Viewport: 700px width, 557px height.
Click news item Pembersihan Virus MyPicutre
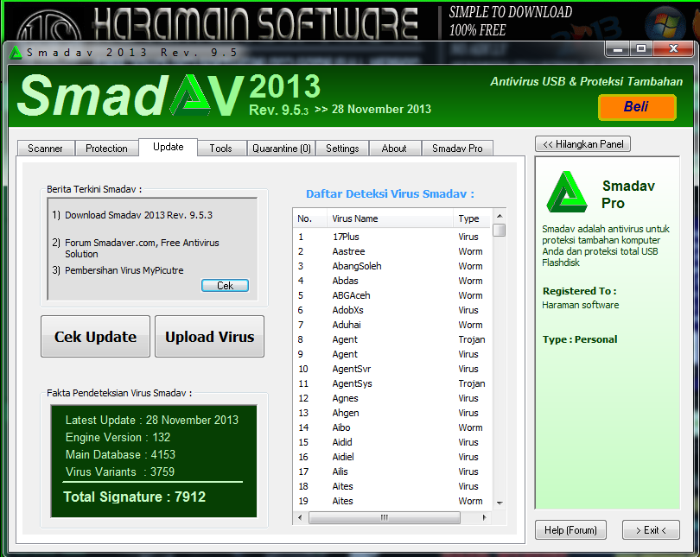[124, 270]
